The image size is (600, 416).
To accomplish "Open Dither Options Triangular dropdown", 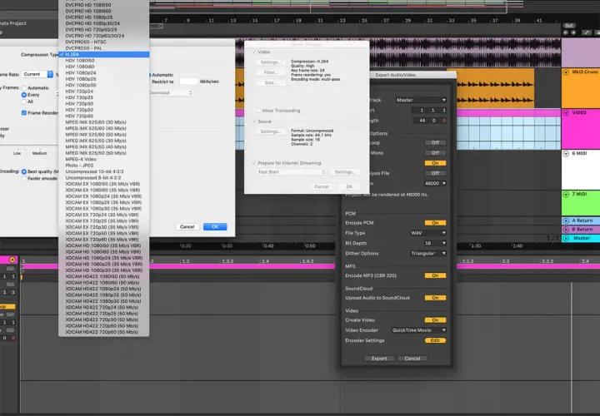I will (x=427, y=253).
